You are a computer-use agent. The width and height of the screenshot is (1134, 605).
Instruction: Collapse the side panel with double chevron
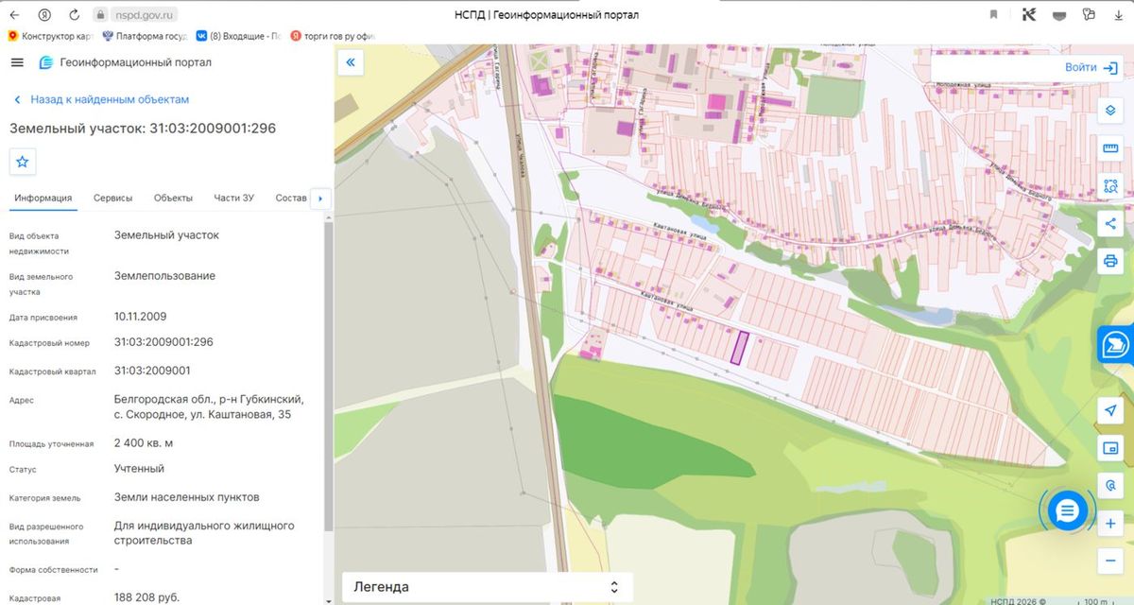point(351,62)
